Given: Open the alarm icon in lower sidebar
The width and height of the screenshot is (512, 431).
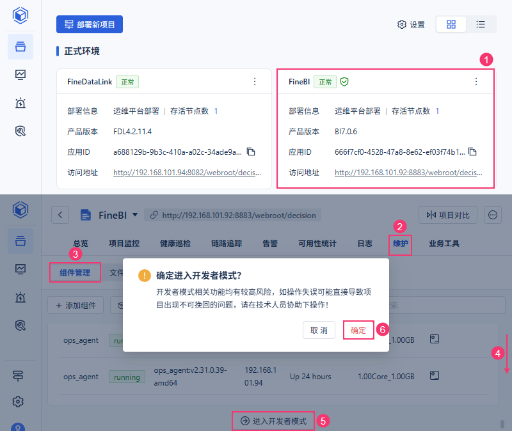Looking at the screenshot, I should click(x=20, y=297).
